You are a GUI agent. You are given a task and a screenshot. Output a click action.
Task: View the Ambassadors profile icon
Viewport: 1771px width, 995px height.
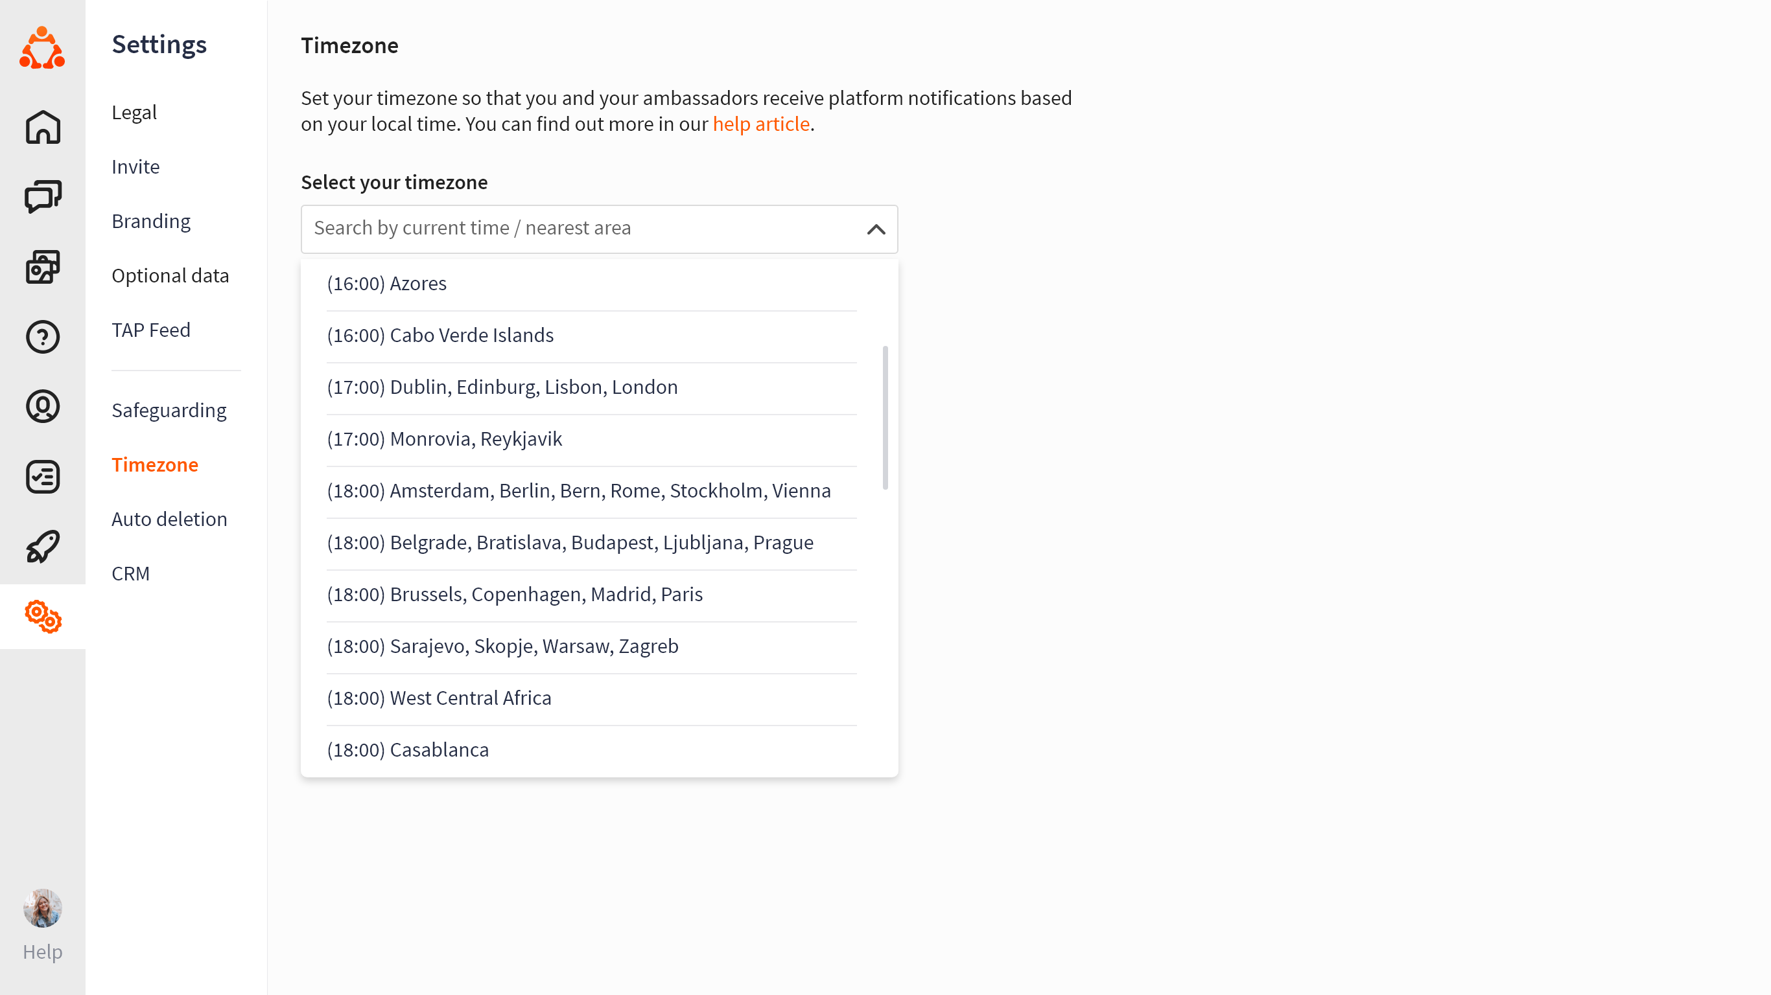[x=43, y=406]
